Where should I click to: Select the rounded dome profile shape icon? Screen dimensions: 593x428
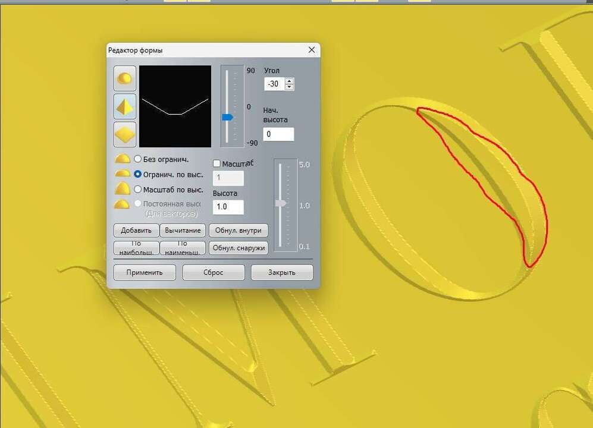[x=124, y=78]
